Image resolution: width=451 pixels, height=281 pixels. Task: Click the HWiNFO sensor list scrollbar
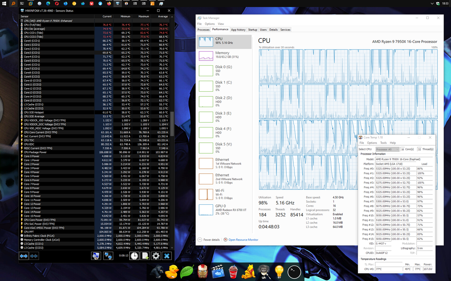pos(172,116)
